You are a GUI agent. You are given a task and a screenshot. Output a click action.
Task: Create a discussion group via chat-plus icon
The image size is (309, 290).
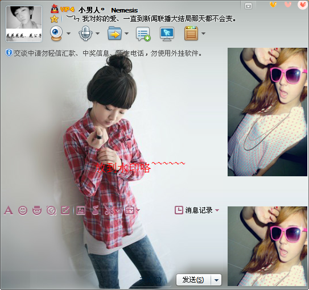pos(143,34)
